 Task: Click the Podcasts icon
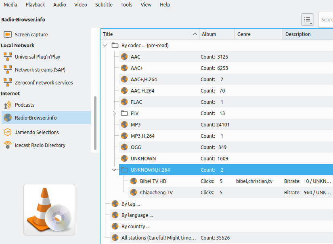pyautogui.click(x=8, y=105)
